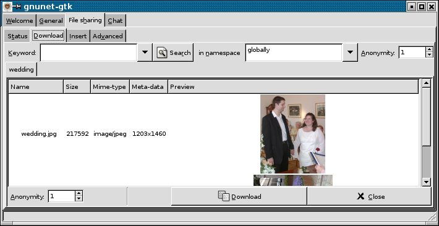
Task: Click the Search button
Action: point(173,52)
